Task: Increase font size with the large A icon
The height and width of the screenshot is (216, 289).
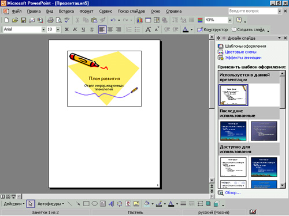Action: [x=148, y=29]
